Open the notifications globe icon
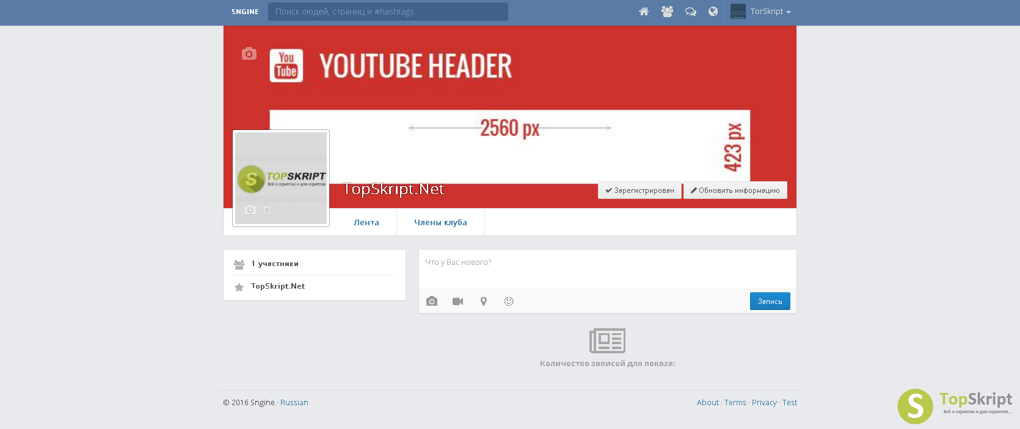This screenshot has width=1020, height=429. pyautogui.click(x=713, y=12)
